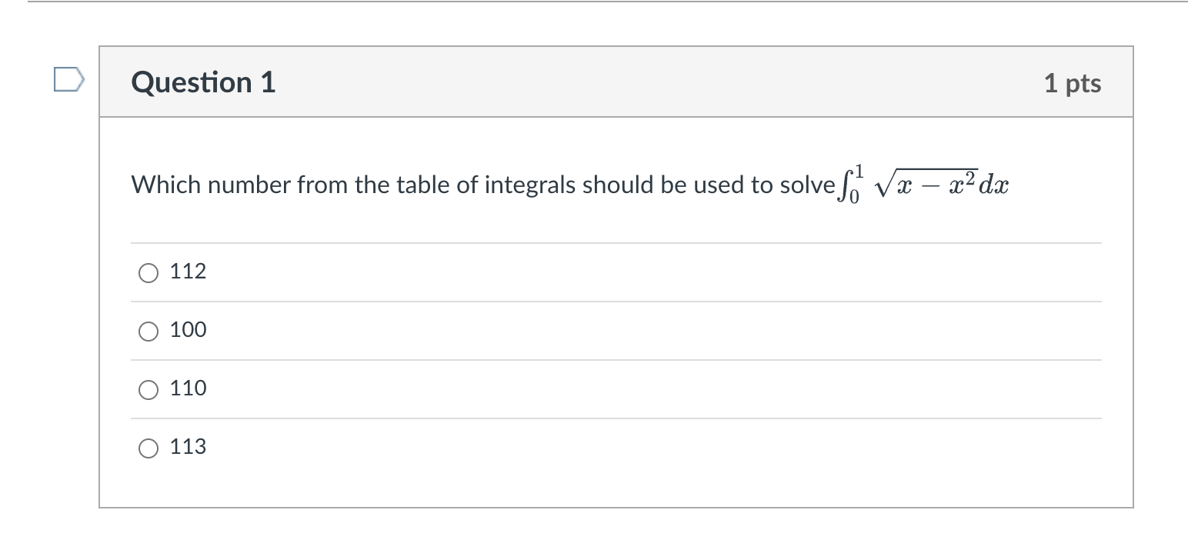1188x540 pixels.
Task: Click the divider line below the question text
Action: point(616,242)
